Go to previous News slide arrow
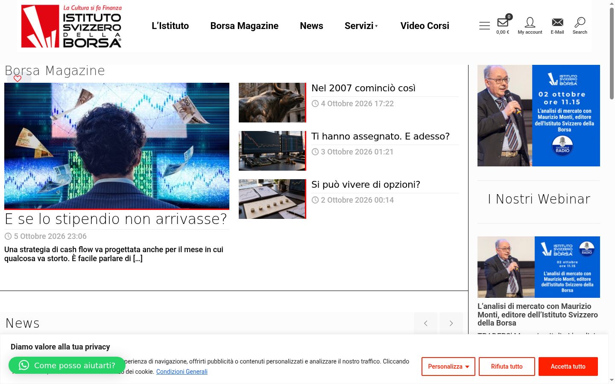 [425, 323]
